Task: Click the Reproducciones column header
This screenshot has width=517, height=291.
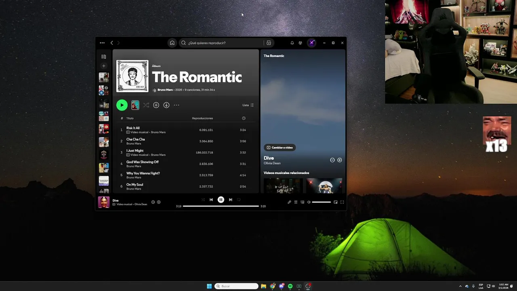Action: [x=202, y=118]
